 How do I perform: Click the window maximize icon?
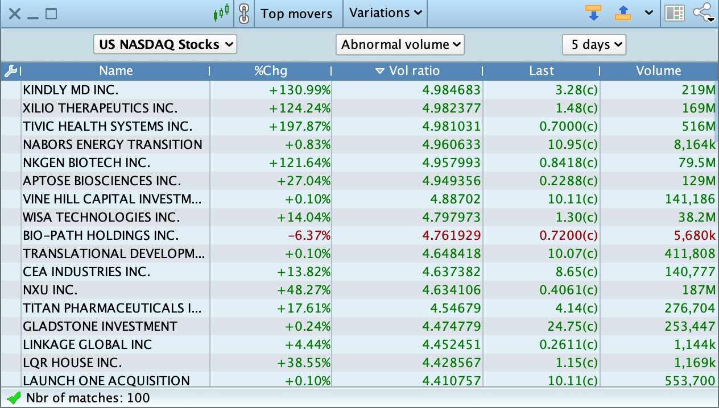pyautogui.click(x=50, y=14)
